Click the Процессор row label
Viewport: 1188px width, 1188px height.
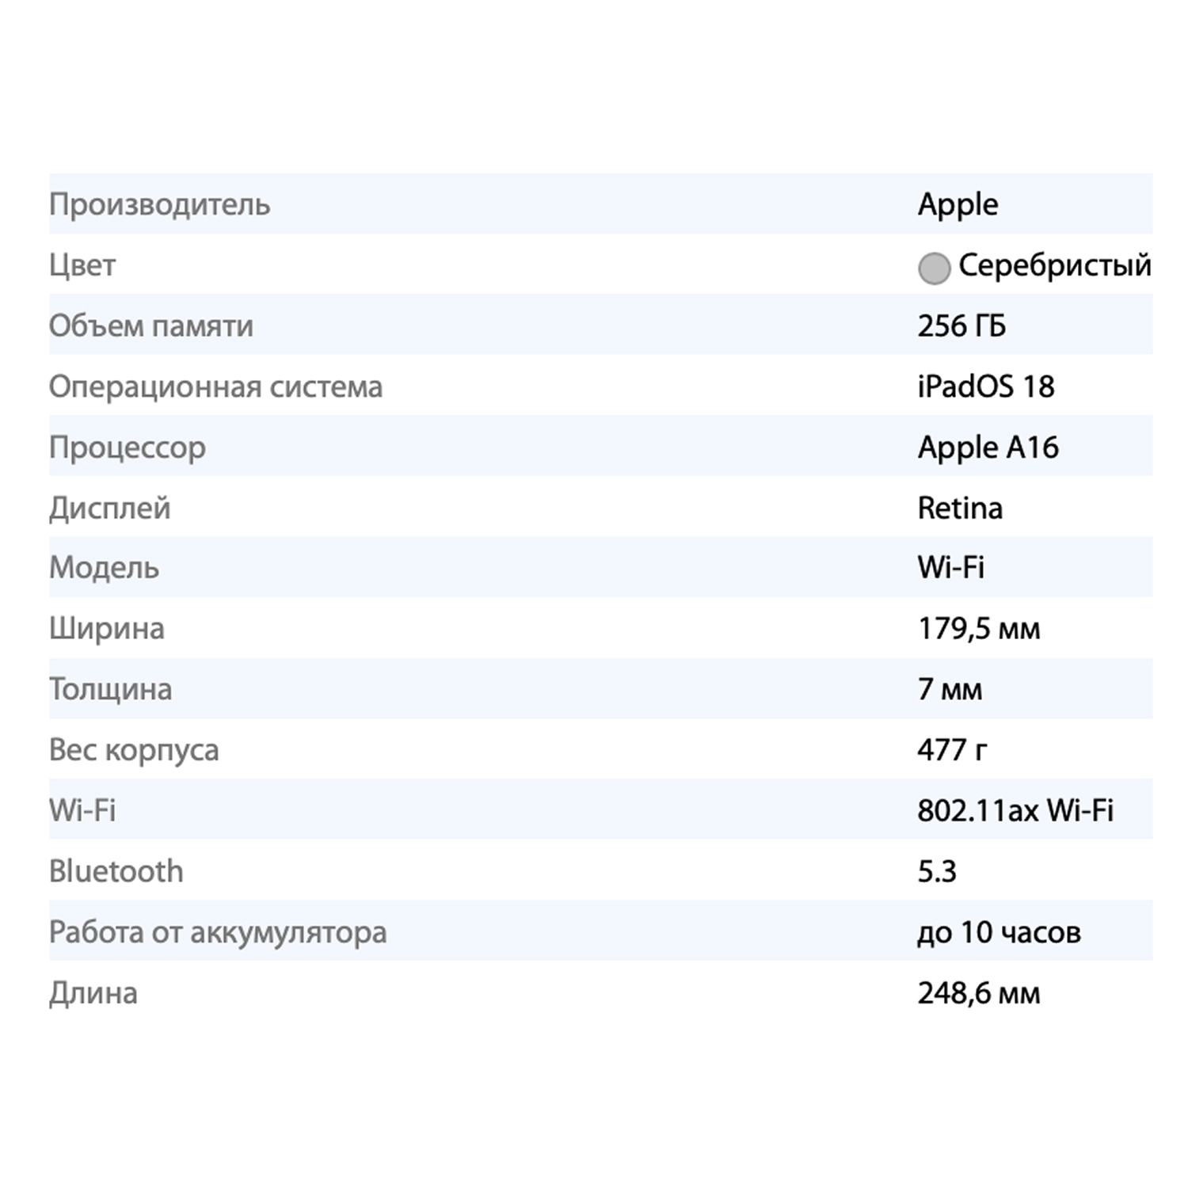pos(127,447)
